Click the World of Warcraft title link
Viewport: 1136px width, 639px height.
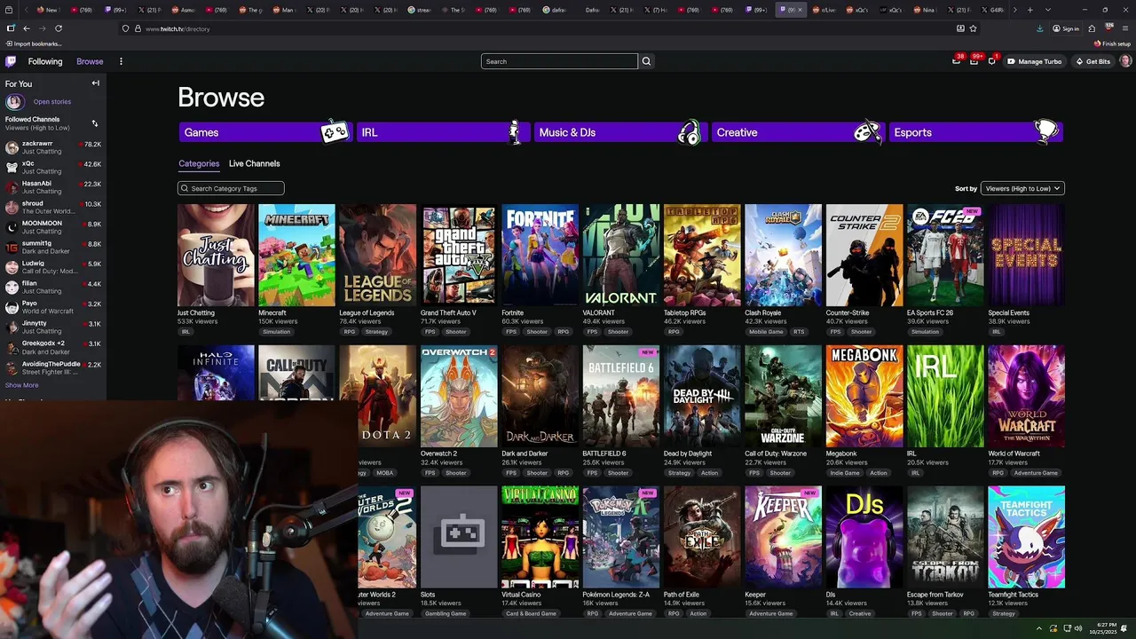(x=1014, y=454)
